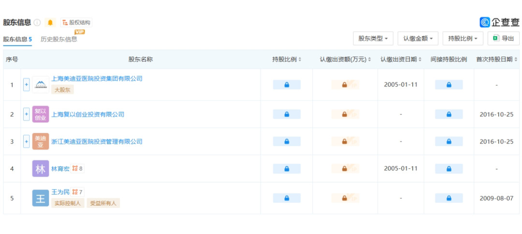This screenshot has width=522, height=234.
Task: Click VIP lock in 认缴出资额 for row 2
Action: click(x=345, y=114)
